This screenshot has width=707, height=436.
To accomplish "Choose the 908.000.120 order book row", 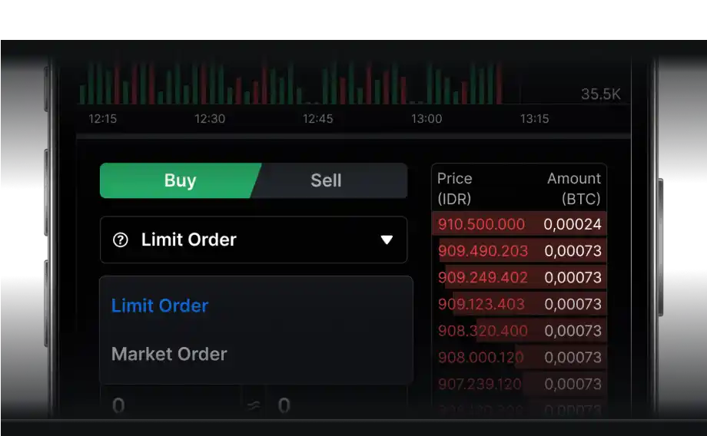I will (x=481, y=357).
